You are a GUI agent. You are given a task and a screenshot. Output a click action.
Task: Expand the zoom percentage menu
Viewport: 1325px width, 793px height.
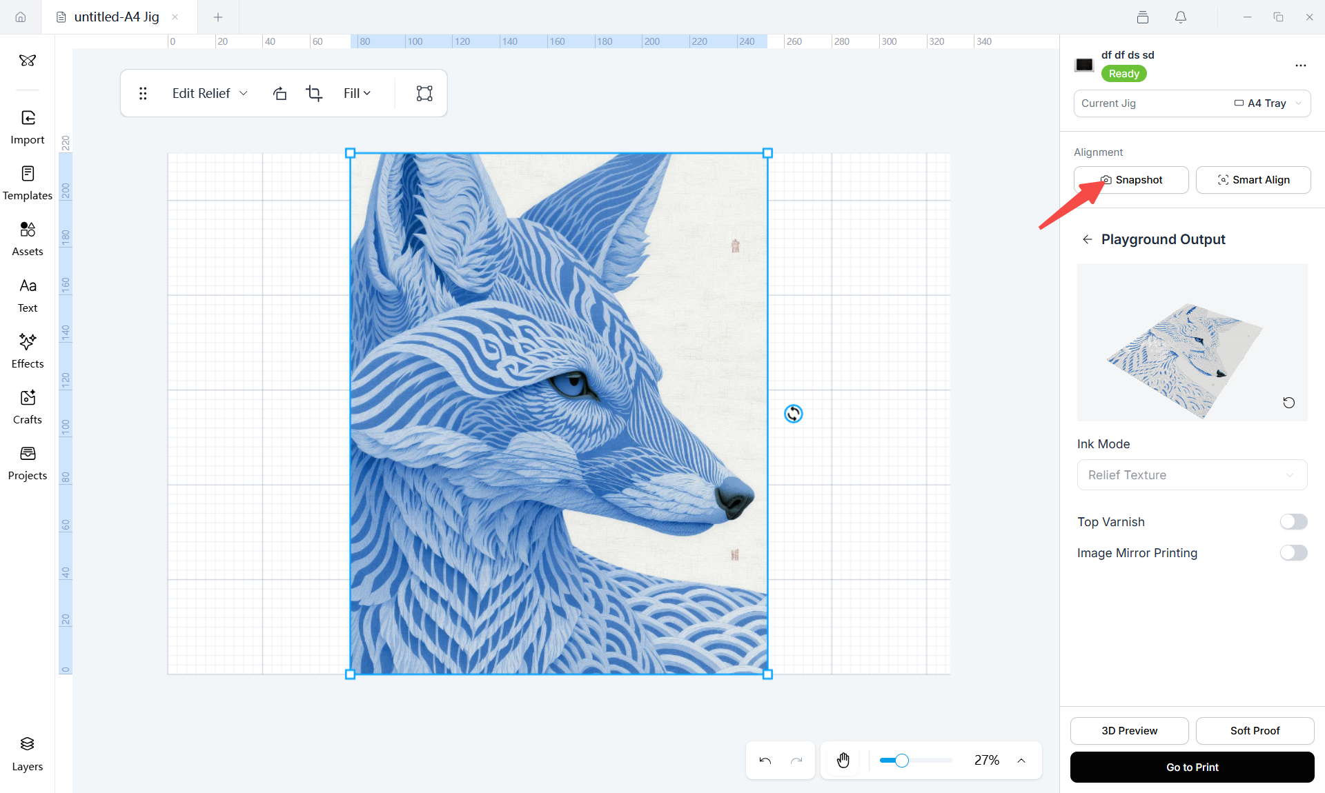pyautogui.click(x=1021, y=761)
